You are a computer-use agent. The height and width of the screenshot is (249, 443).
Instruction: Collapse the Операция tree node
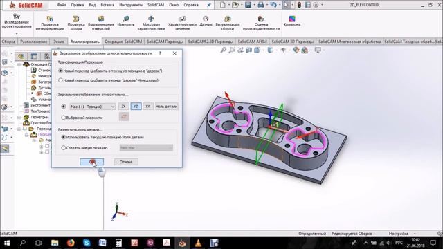pos(19,64)
